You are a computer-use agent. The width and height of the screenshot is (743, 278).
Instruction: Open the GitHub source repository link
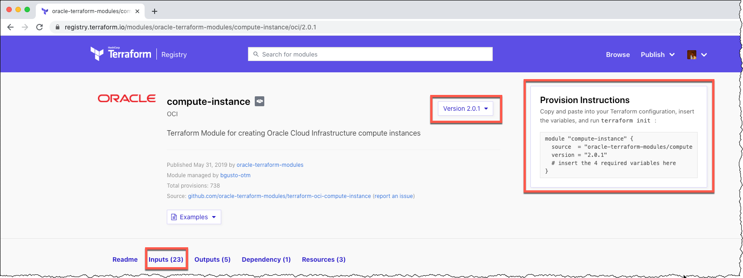[x=279, y=196]
